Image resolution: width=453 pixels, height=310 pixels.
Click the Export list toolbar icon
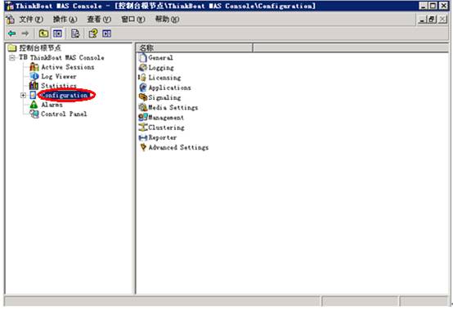(75, 34)
